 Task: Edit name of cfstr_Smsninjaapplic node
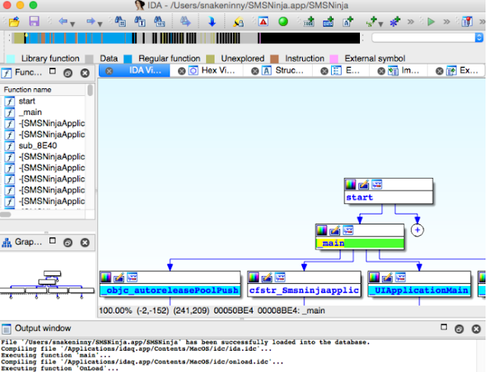267,278
